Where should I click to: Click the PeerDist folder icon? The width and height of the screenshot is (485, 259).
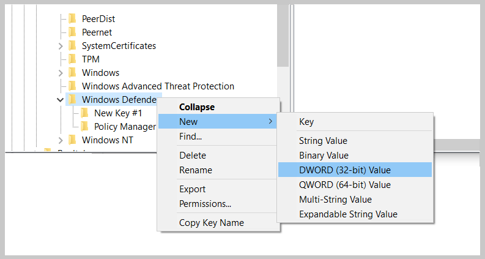click(72, 18)
